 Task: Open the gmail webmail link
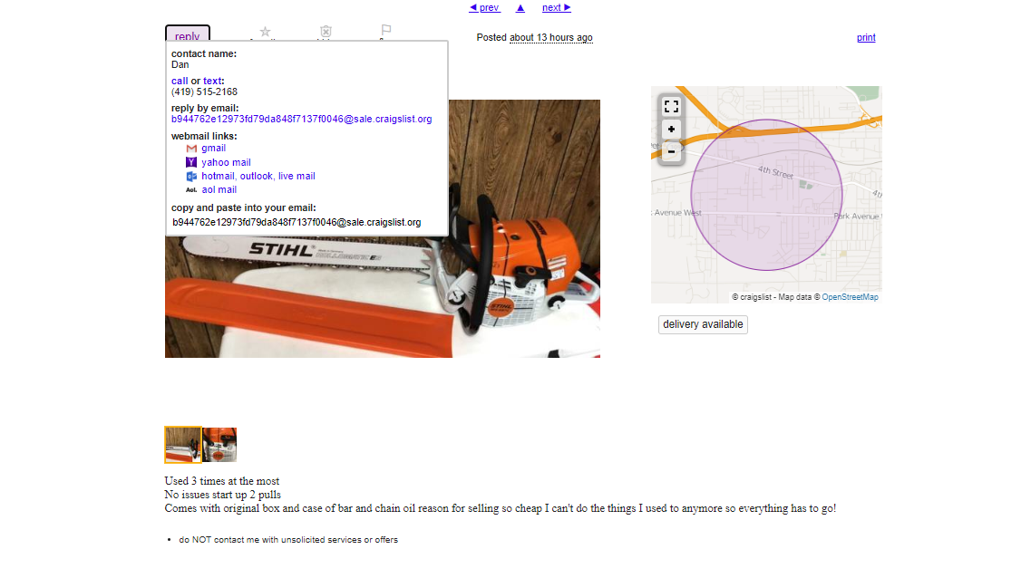pos(214,149)
